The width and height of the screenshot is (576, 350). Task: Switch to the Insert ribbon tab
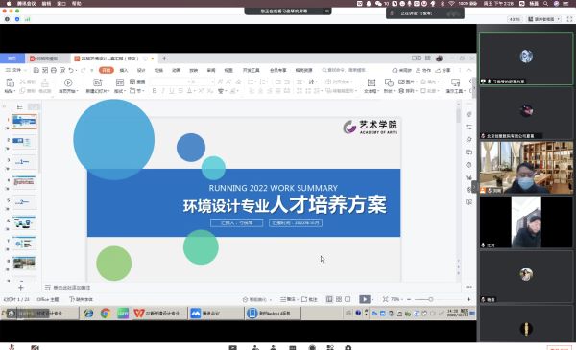click(124, 70)
